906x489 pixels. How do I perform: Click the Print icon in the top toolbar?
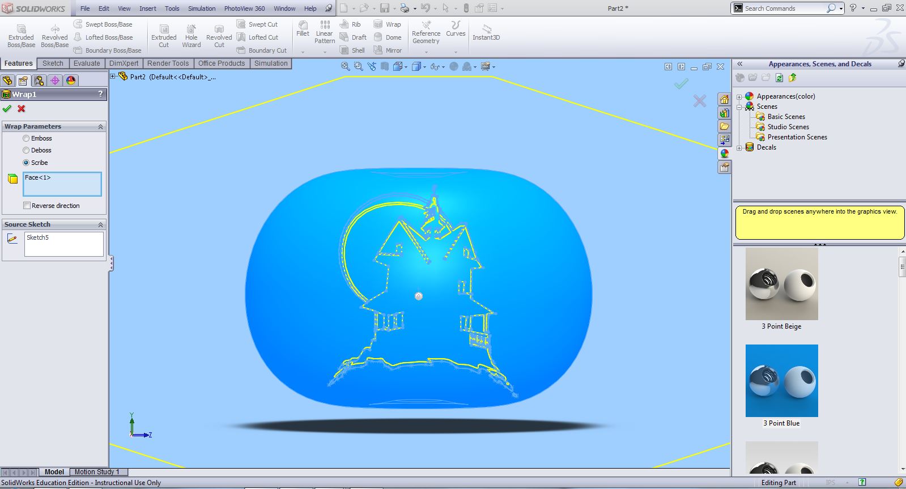point(404,8)
